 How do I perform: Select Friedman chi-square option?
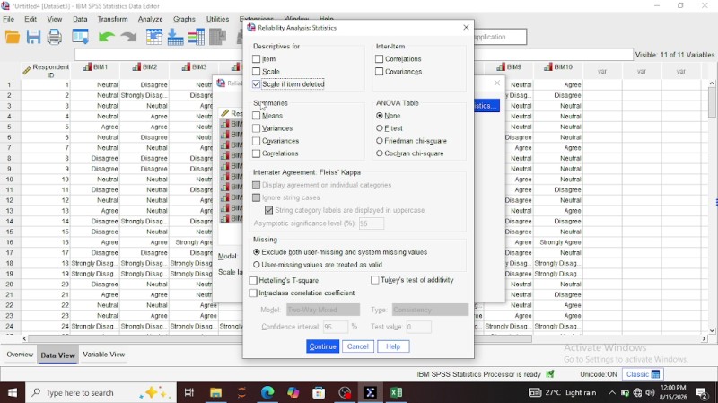pos(379,141)
